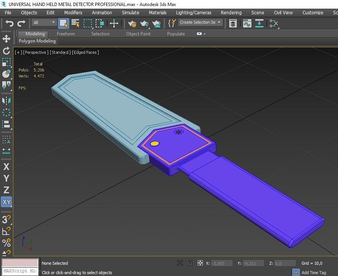Screen dimensions: 338x276
Task: Expand ribbon minimize options dropdown
Action: click(201, 34)
